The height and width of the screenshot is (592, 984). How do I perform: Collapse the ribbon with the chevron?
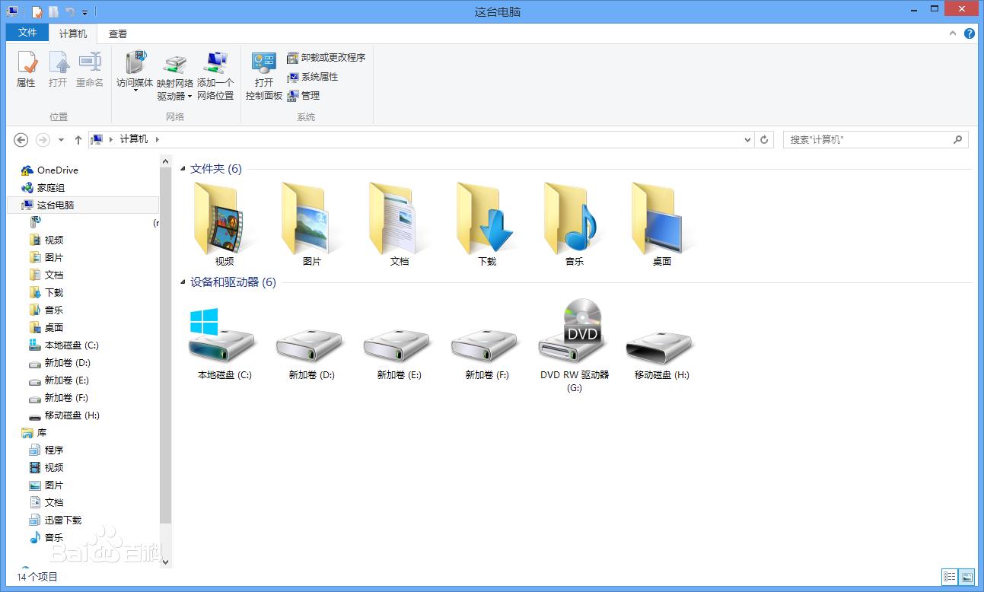tap(953, 33)
